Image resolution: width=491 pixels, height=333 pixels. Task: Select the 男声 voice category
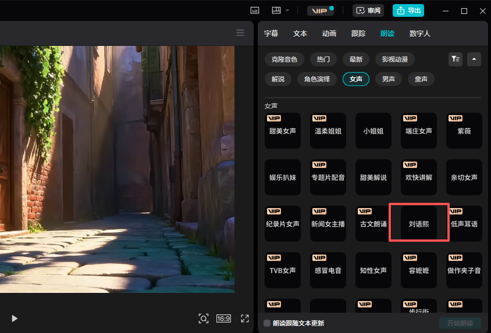388,79
